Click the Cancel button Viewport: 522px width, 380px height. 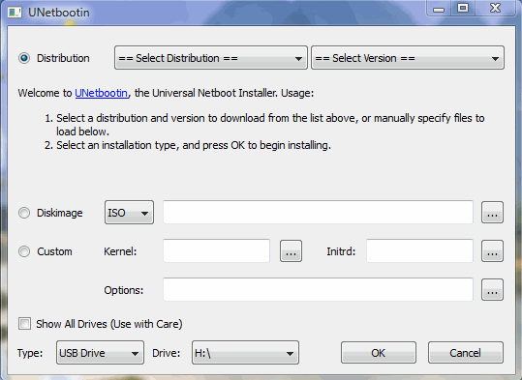(466, 352)
